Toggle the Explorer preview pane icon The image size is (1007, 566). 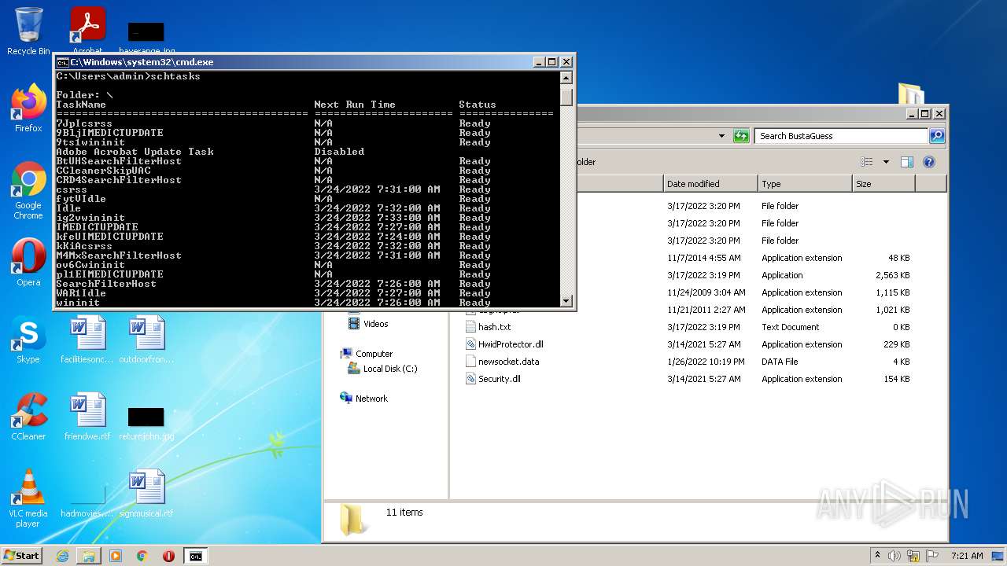click(906, 162)
